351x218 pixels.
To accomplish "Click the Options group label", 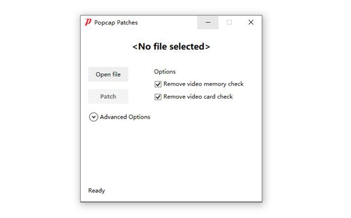I will (x=165, y=71).
